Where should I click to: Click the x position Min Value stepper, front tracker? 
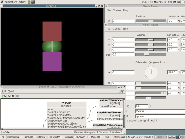click(x=179, y=40)
